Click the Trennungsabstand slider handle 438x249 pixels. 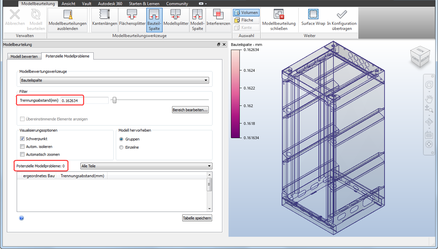(x=114, y=100)
